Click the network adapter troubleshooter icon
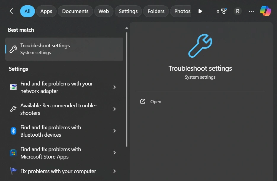 pyautogui.click(x=13, y=87)
